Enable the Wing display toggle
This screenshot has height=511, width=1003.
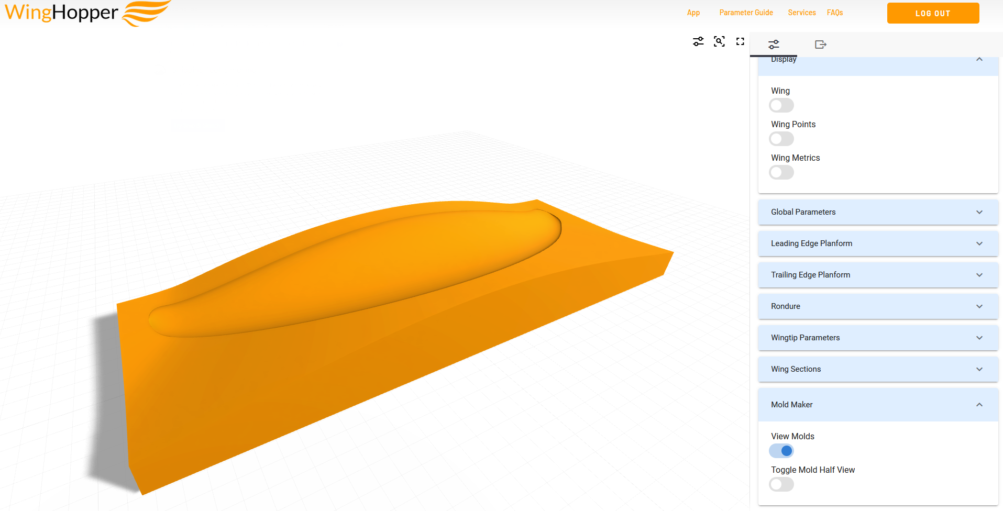coord(781,105)
